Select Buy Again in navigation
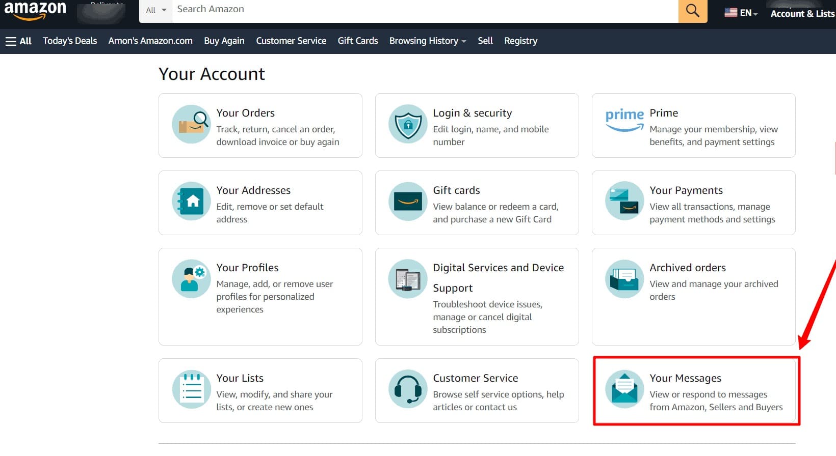Screen dimensions: 836x456 pos(224,41)
